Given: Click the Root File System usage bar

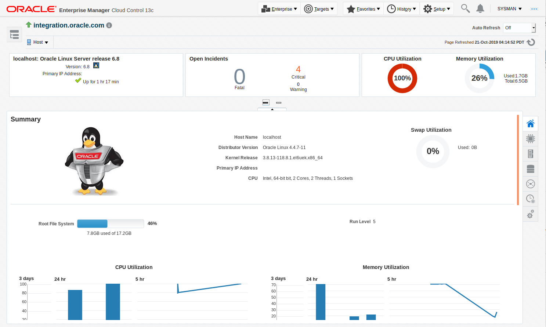Looking at the screenshot, I should click(110, 224).
